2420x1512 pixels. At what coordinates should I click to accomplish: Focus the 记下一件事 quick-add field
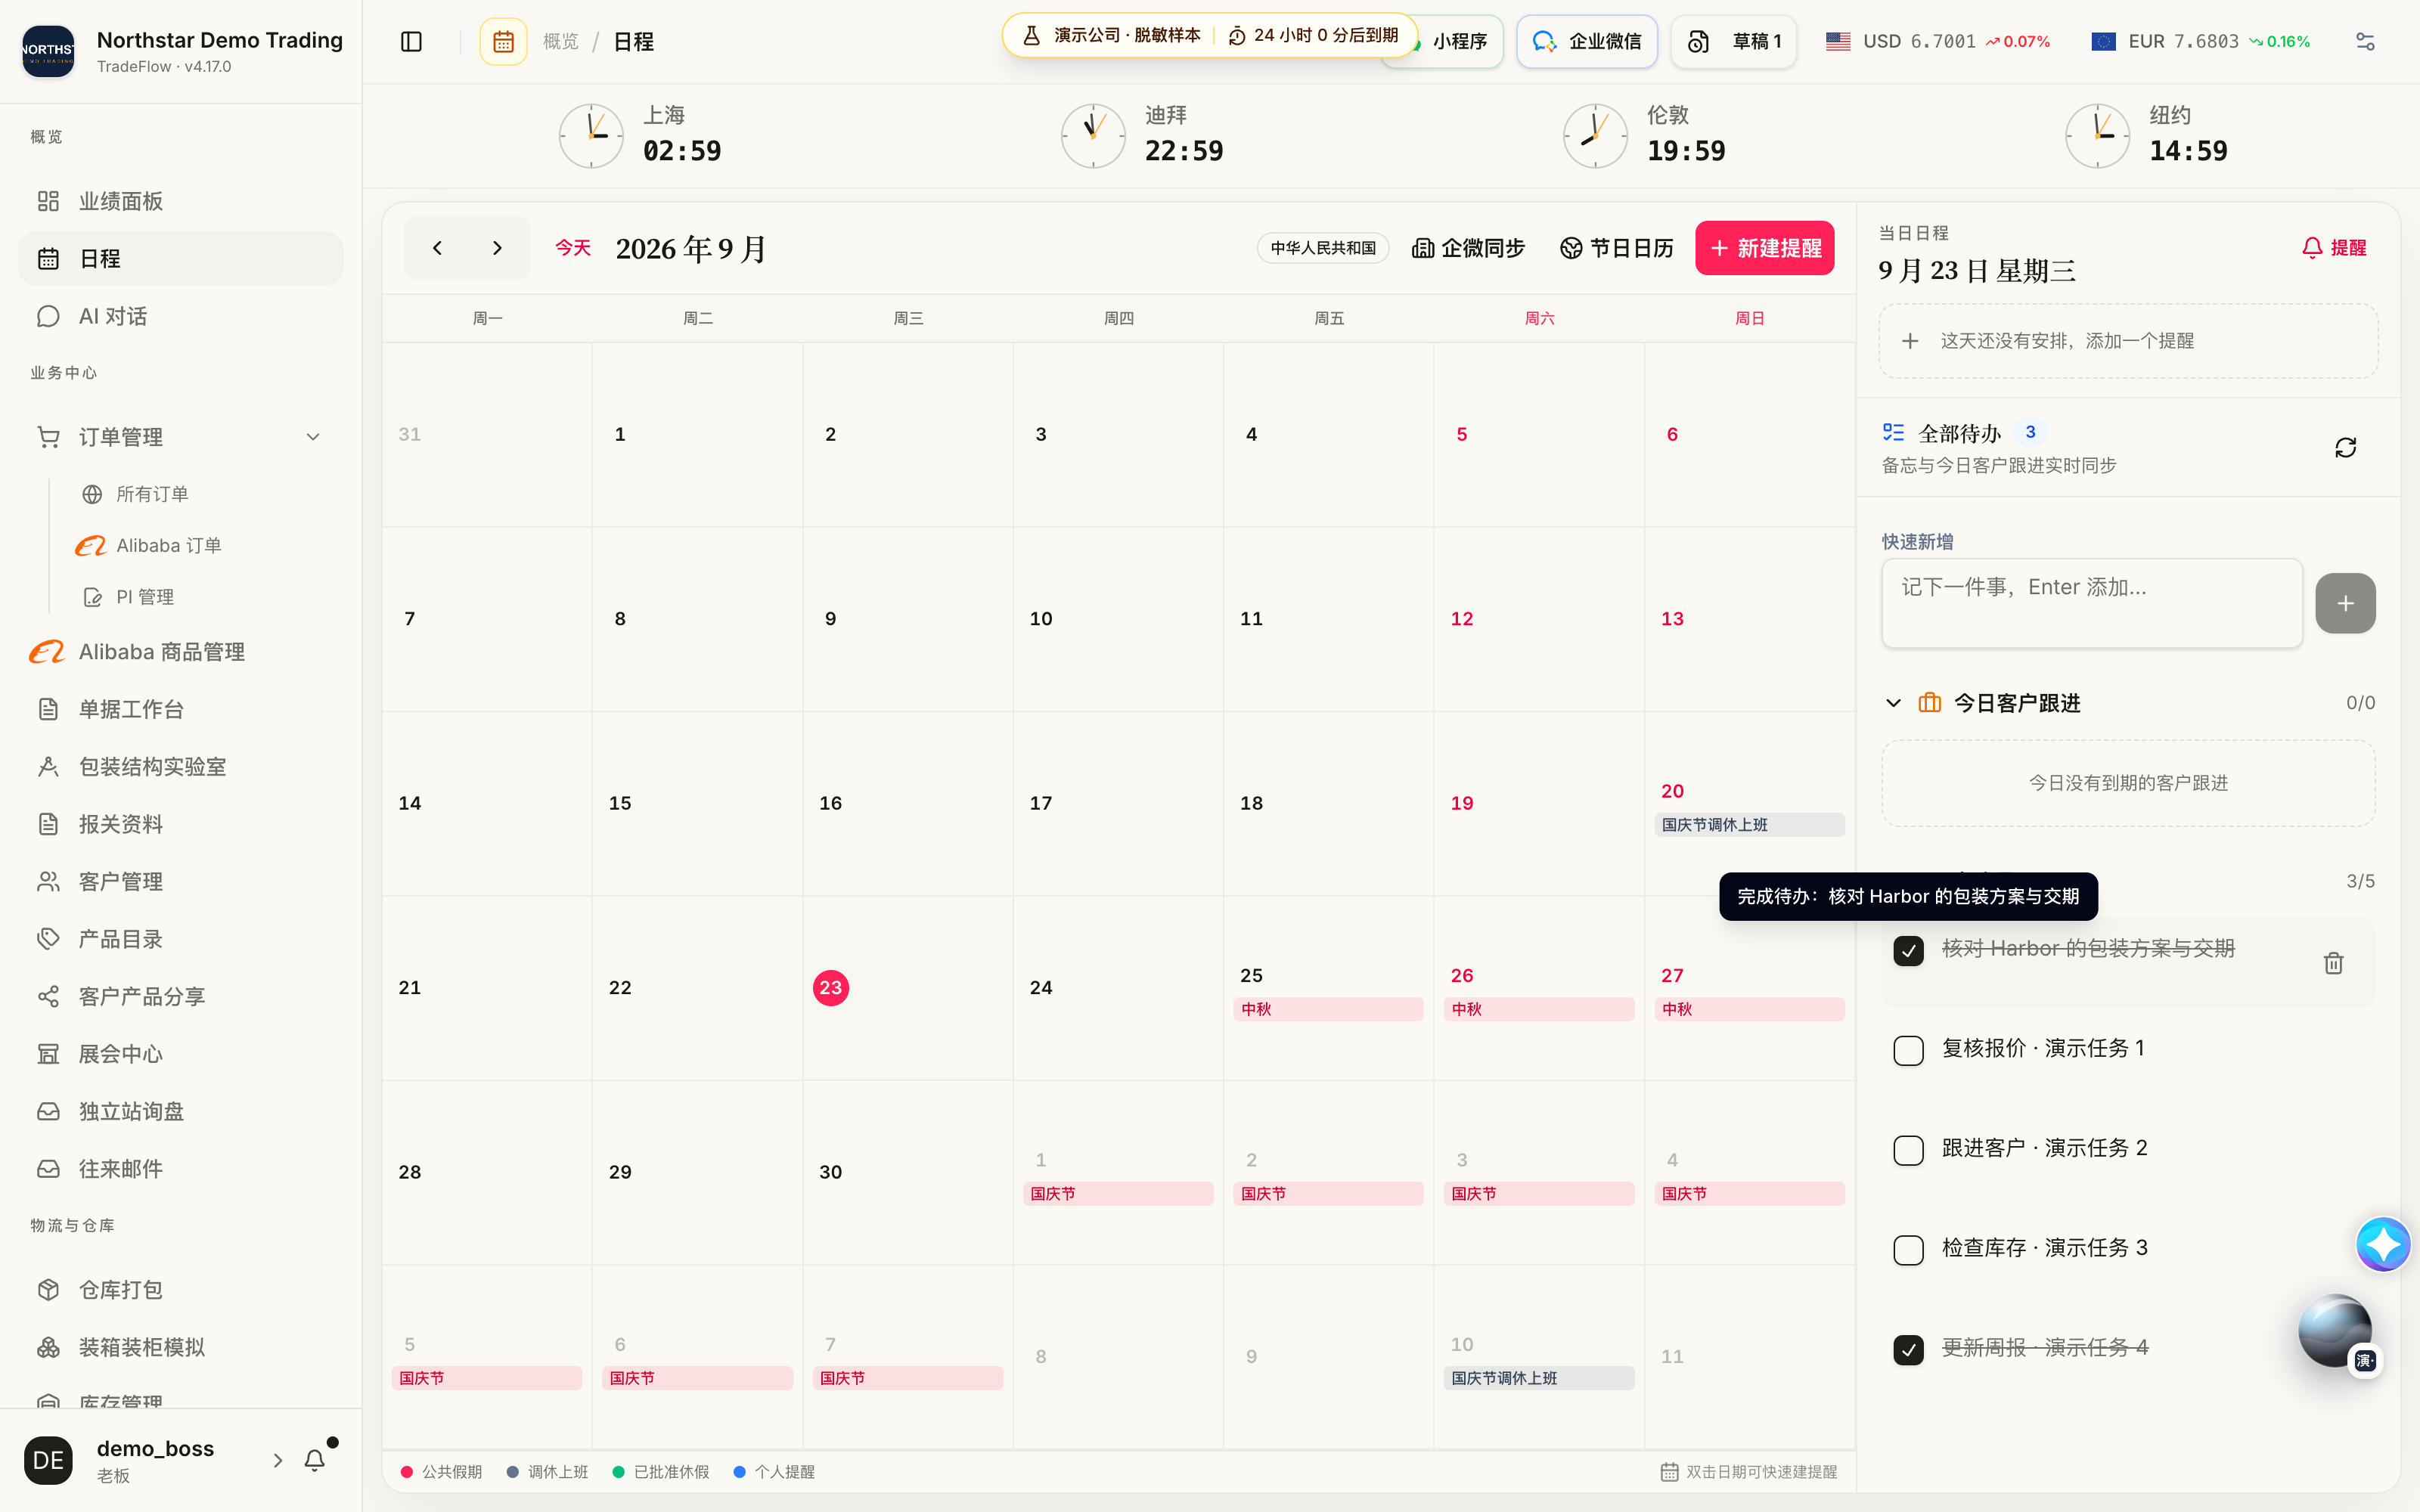pos(2091,603)
